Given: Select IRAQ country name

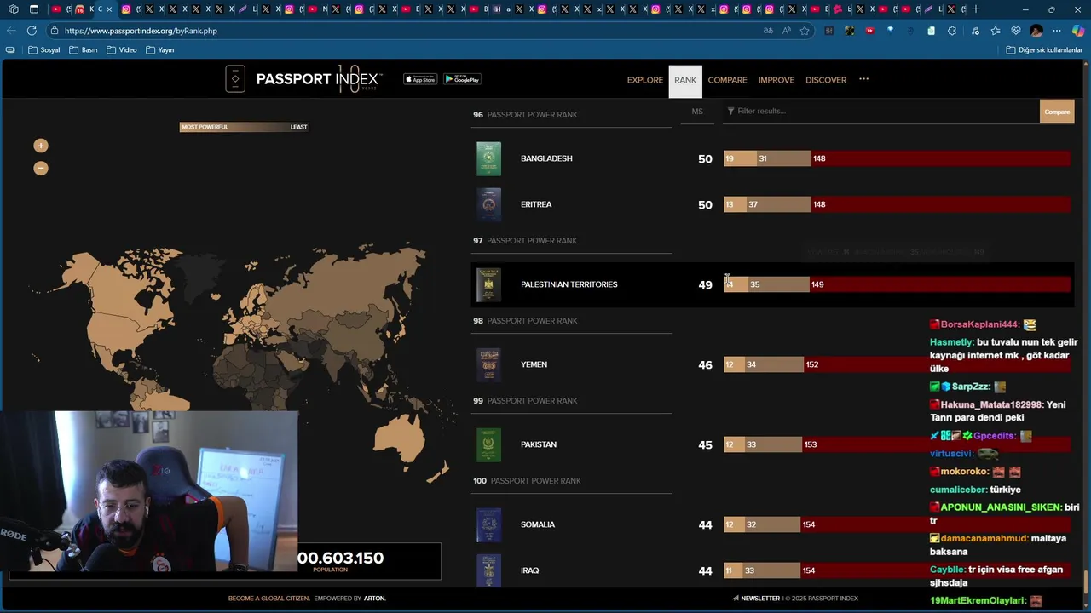Looking at the screenshot, I should point(529,570).
